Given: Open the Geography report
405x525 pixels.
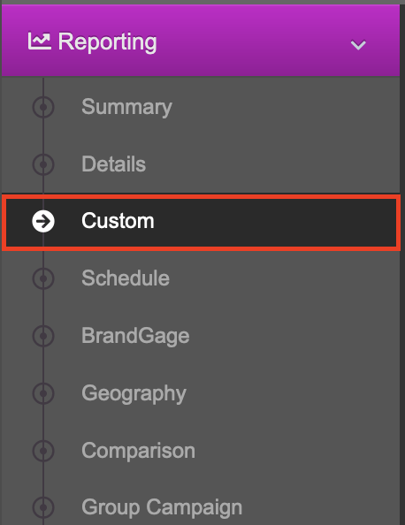Looking at the screenshot, I should coord(134,393).
